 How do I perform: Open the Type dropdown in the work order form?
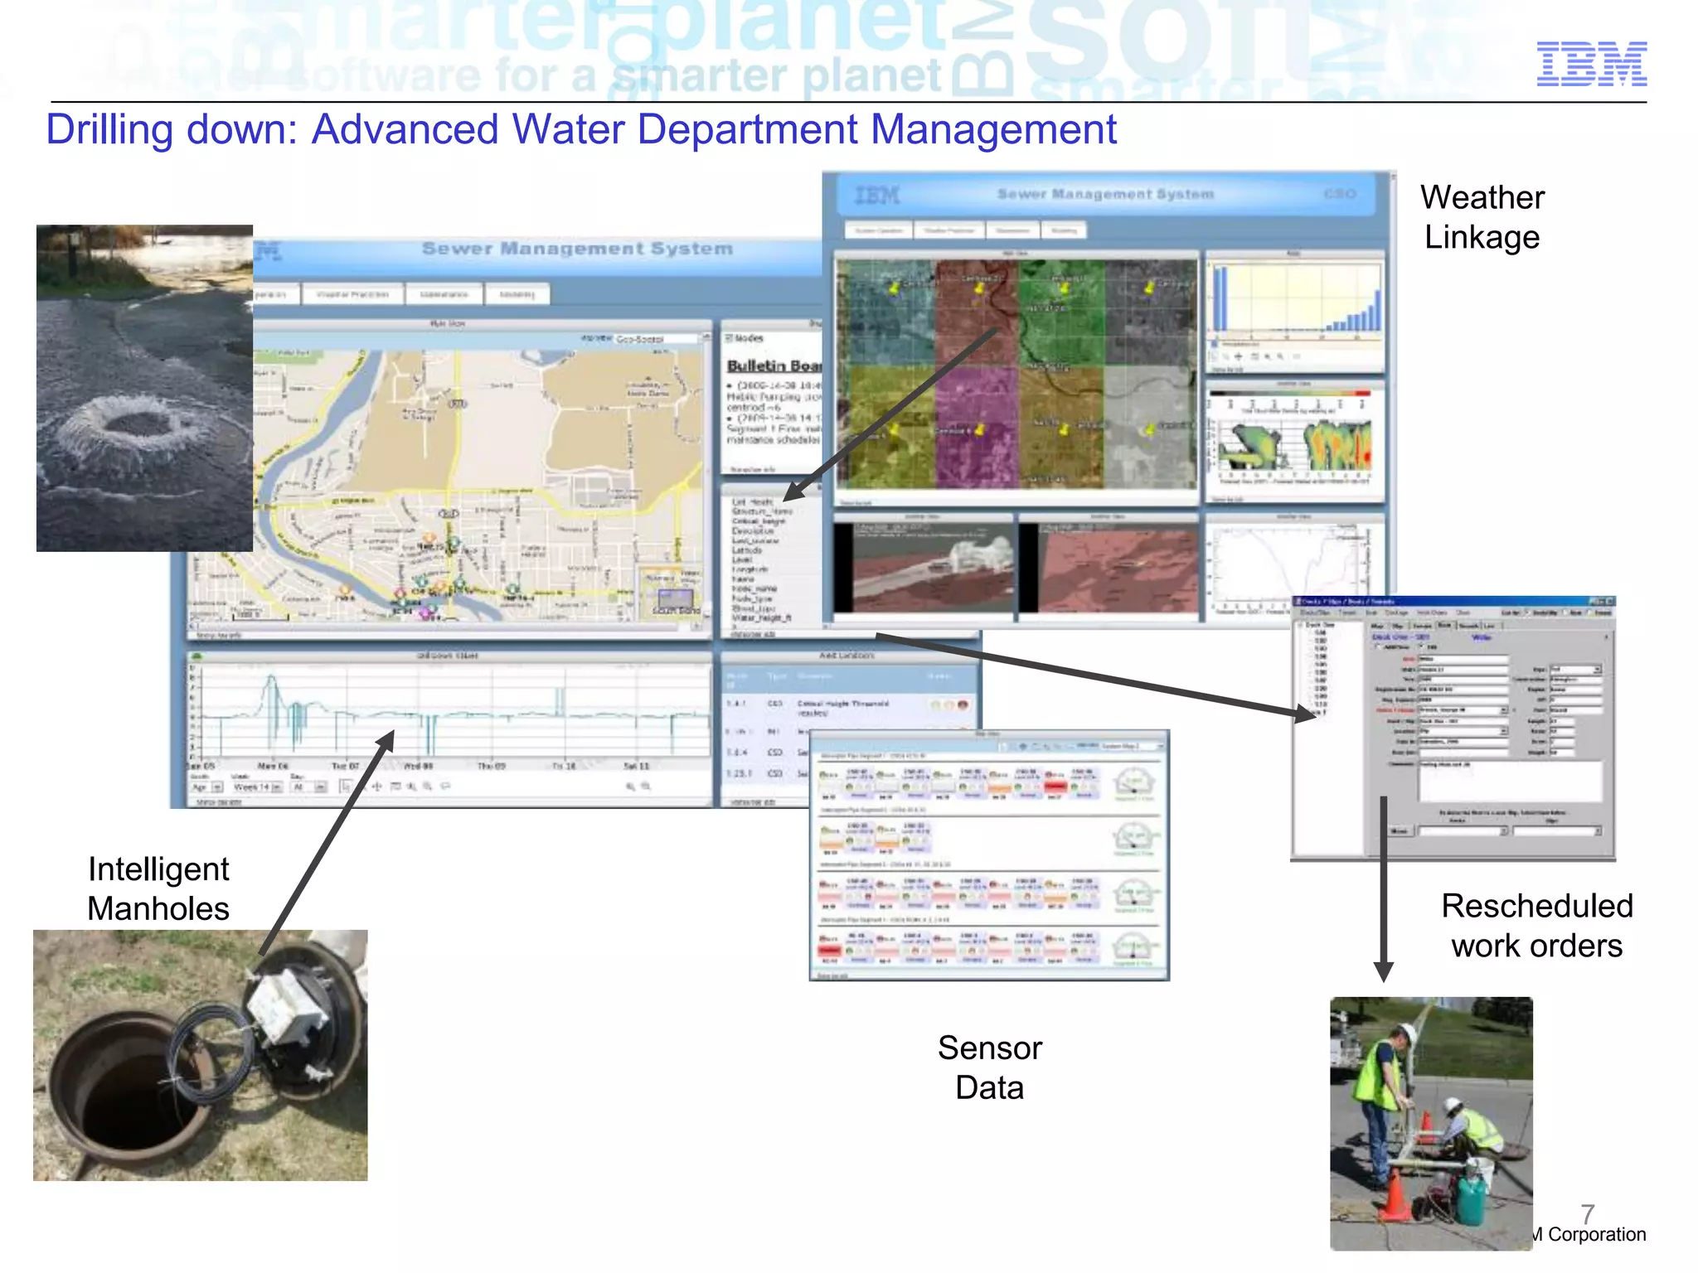pos(1575,669)
